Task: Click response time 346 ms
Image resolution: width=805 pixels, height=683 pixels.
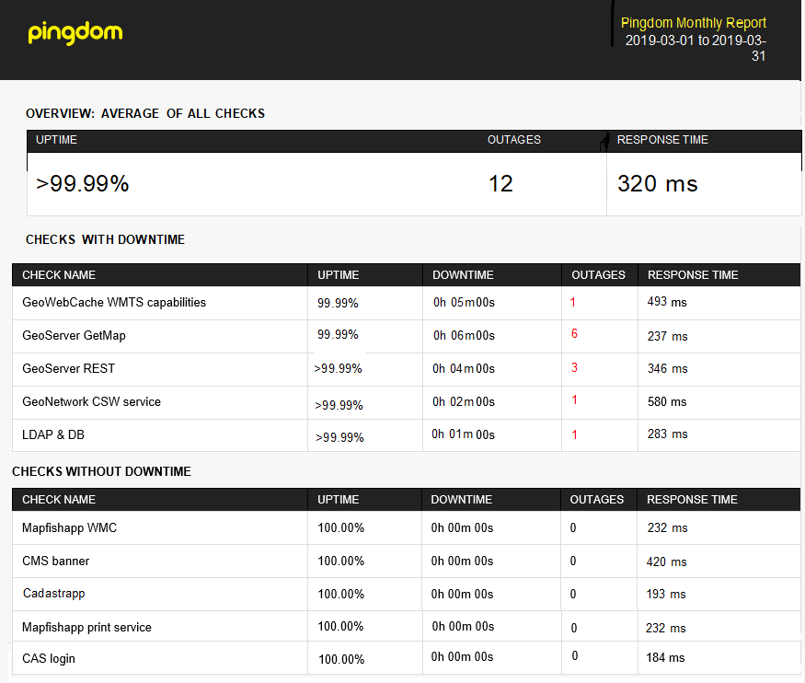Action: 667,369
